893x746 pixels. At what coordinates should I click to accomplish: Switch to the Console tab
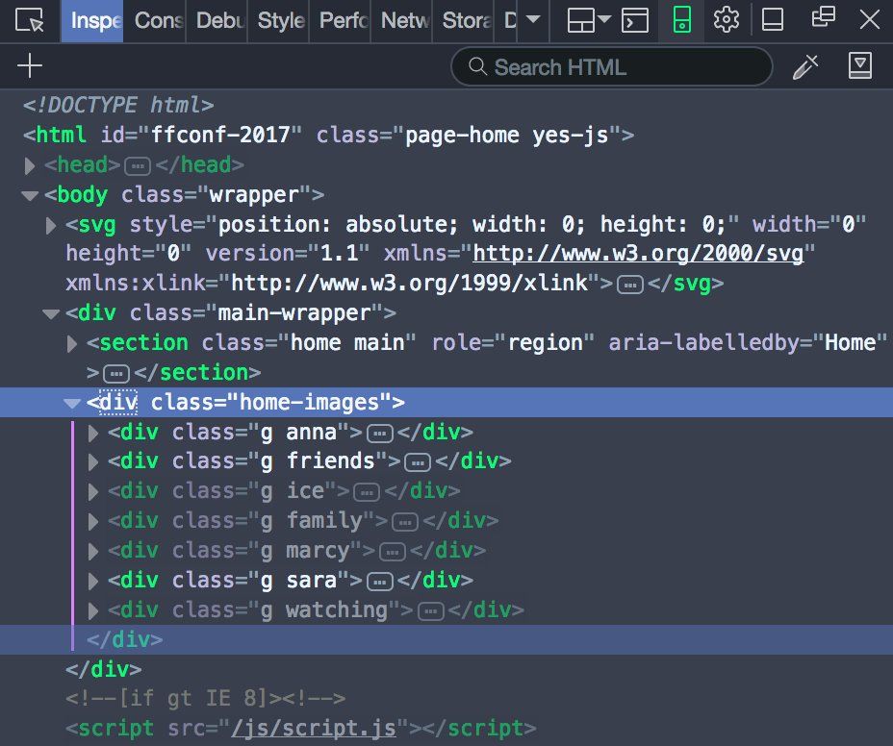coord(154,21)
